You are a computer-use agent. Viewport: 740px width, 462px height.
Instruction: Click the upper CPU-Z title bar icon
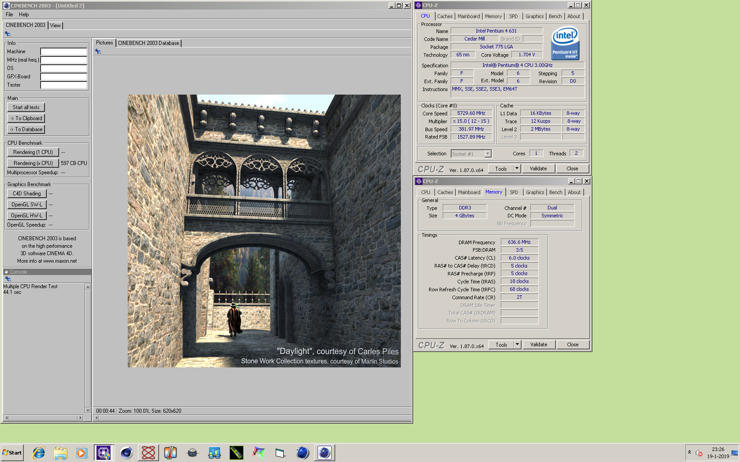point(418,5)
